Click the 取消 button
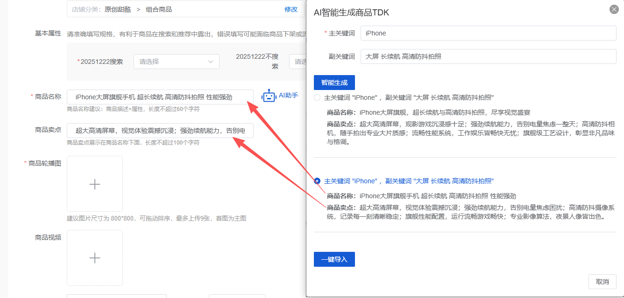The image size is (624, 298). click(x=603, y=282)
